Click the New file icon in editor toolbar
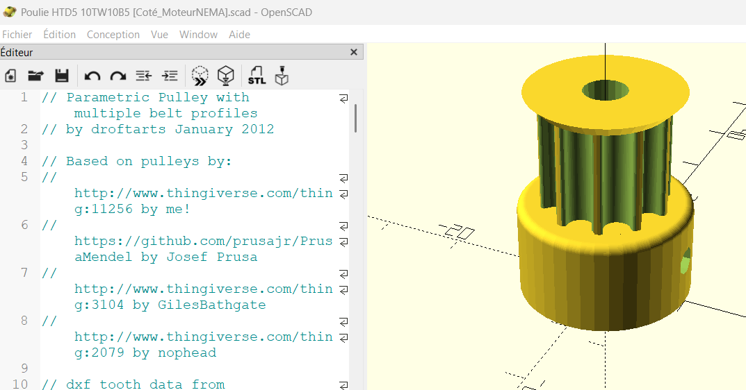The width and height of the screenshot is (746, 390). [10, 76]
